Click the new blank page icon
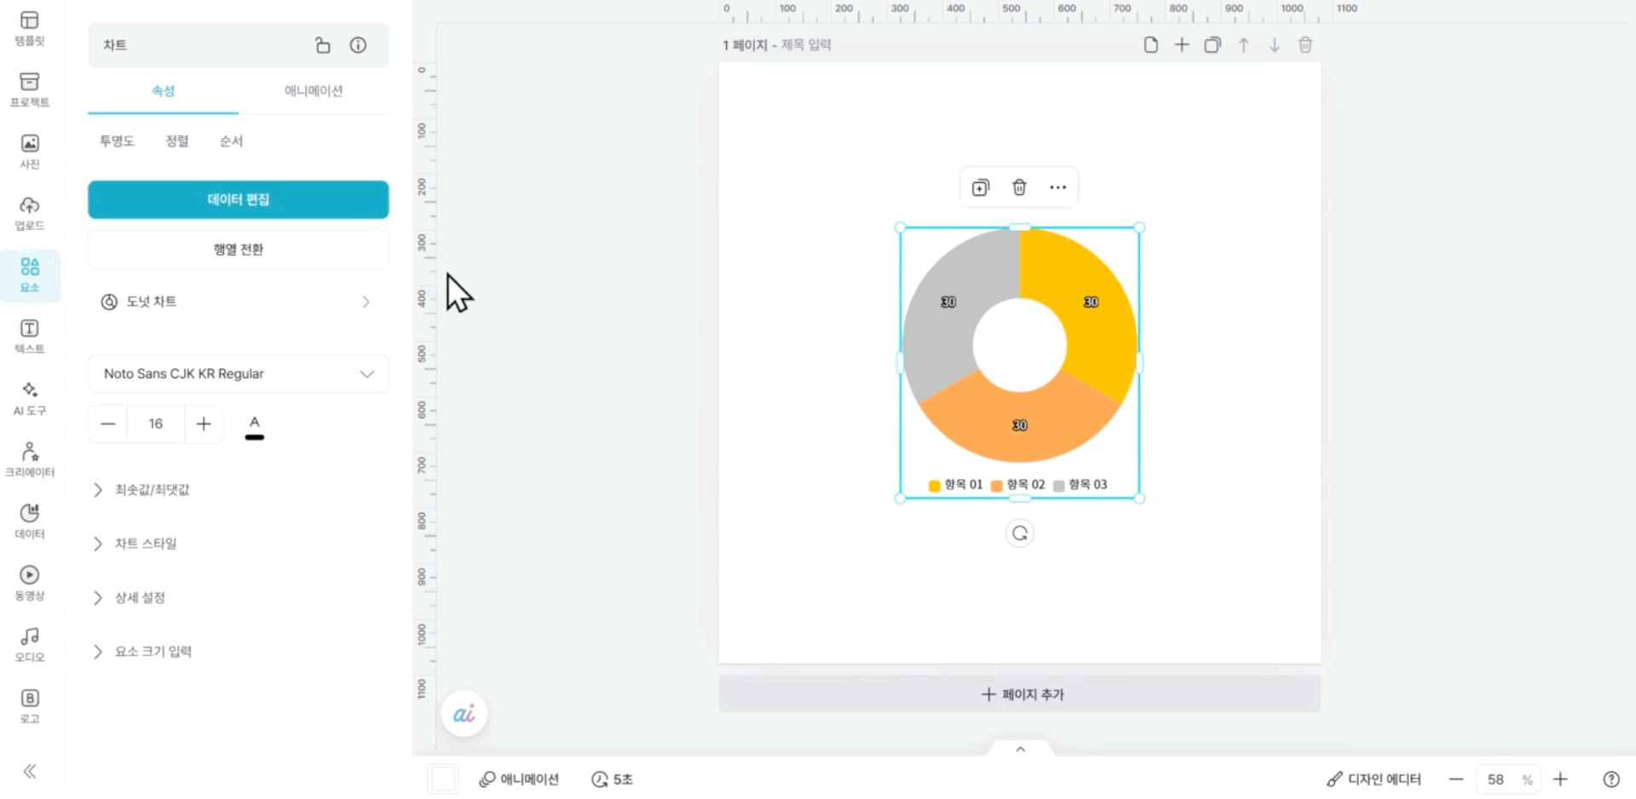Image resolution: width=1636 pixels, height=799 pixels. pyautogui.click(x=1151, y=45)
